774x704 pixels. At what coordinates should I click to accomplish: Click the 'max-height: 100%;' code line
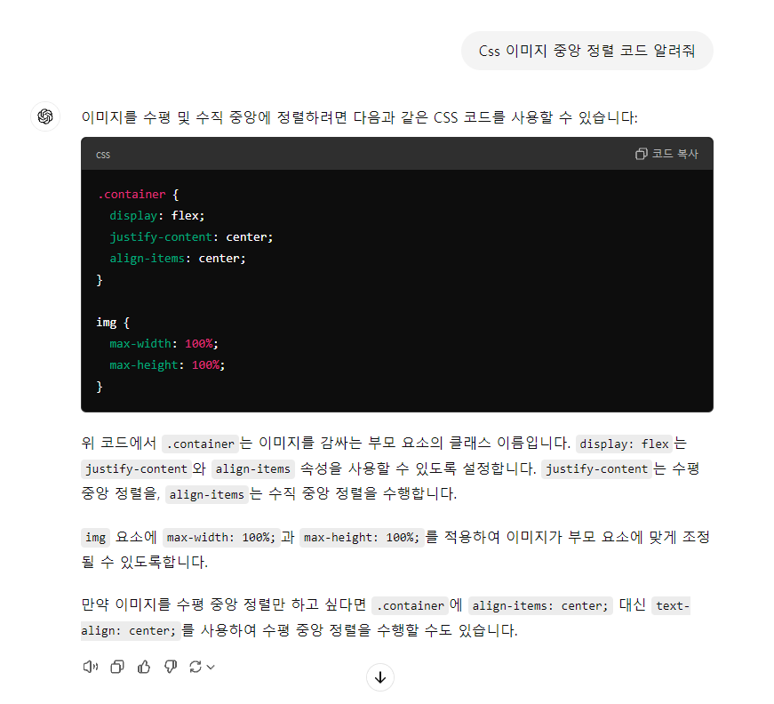167,364
